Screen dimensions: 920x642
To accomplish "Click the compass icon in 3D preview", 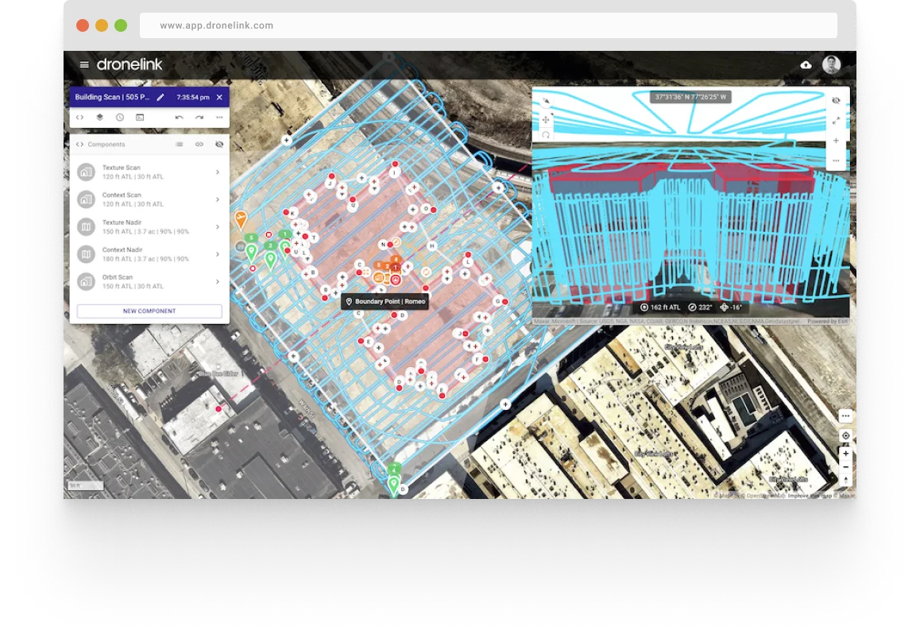I will (x=546, y=101).
